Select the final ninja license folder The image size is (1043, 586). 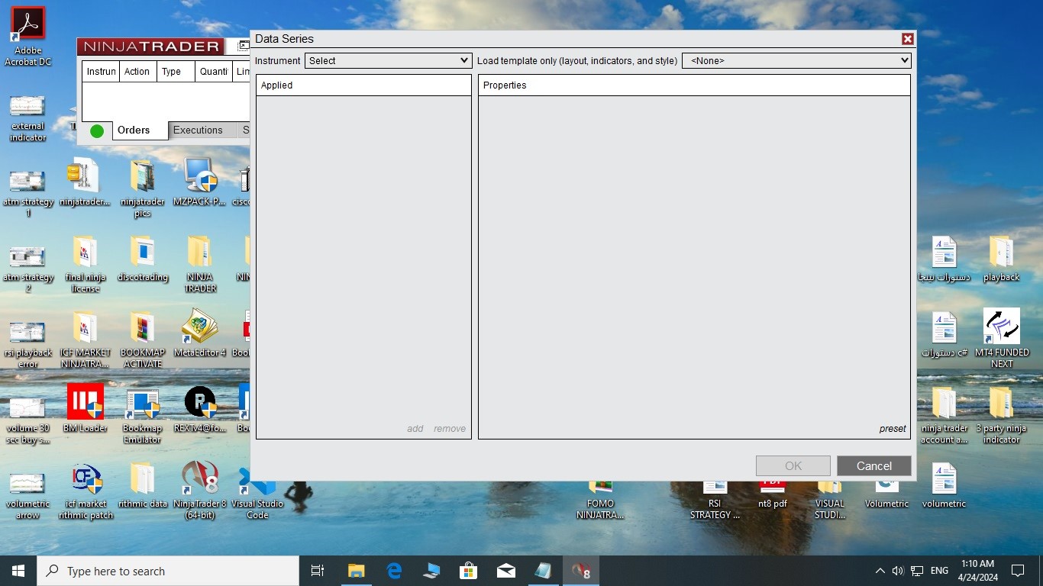[86, 263]
